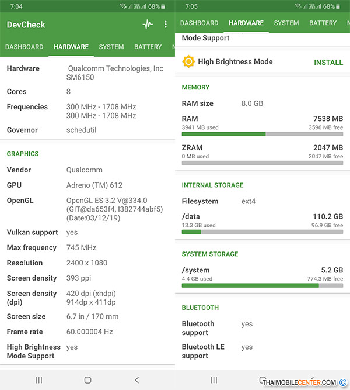Tap the 2400 x 1080 resolution value

pyautogui.click(x=87, y=263)
